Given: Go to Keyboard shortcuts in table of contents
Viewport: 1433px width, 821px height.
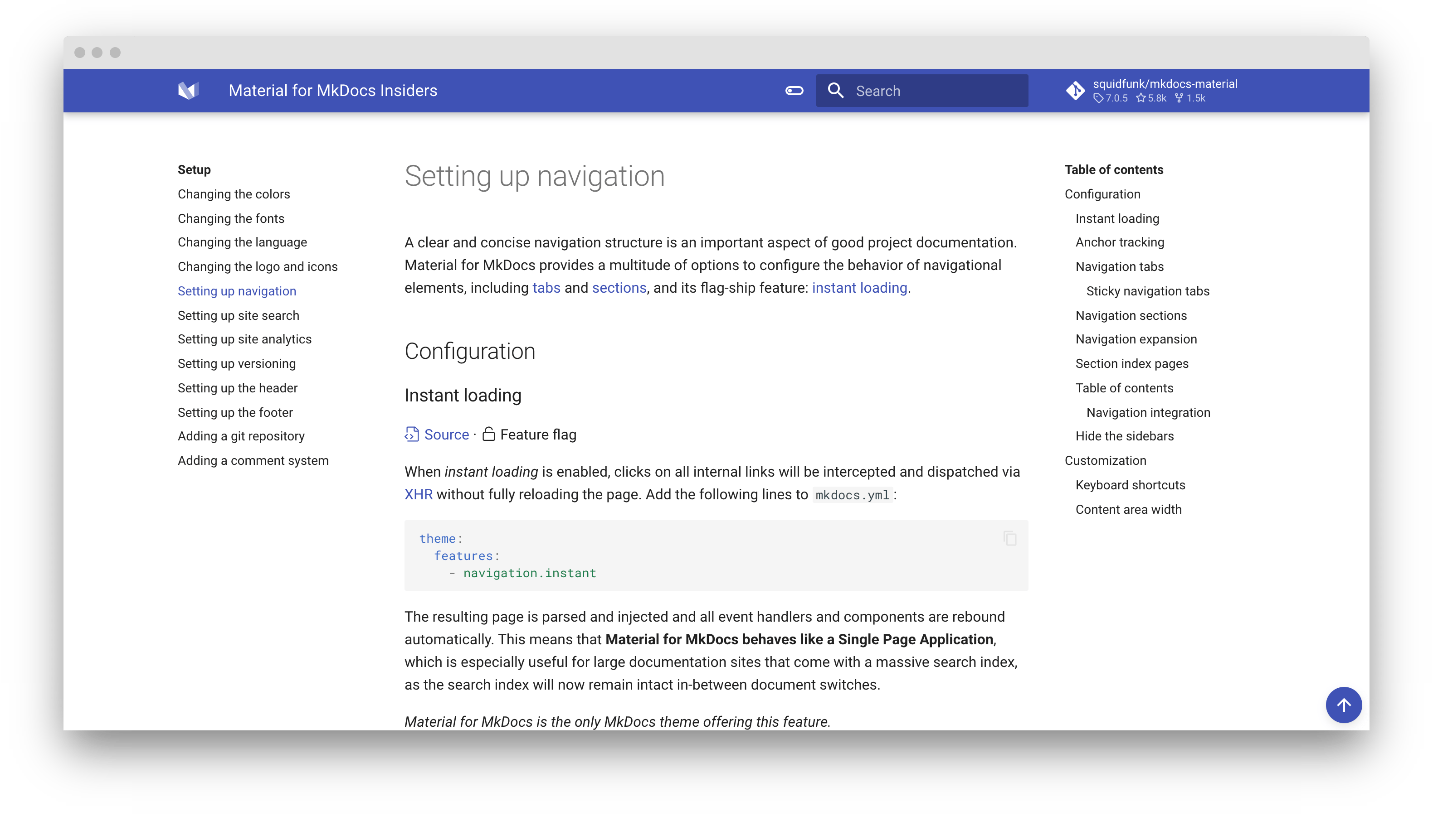Looking at the screenshot, I should pyautogui.click(x=1130, y=485).
